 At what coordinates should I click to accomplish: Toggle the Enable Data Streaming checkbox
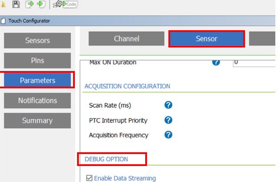pos(89,178)
